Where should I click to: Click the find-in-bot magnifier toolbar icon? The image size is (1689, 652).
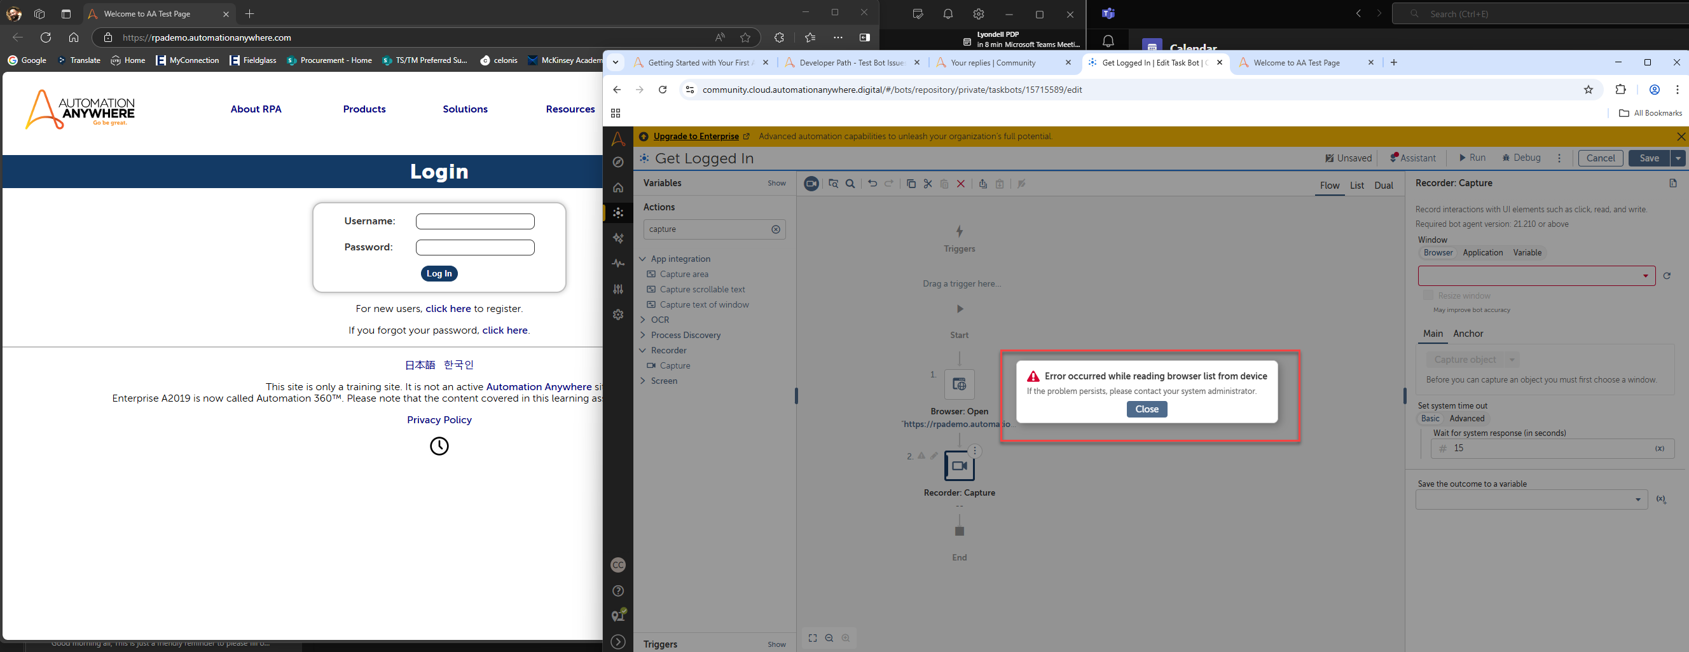click(x=850, y=184)
